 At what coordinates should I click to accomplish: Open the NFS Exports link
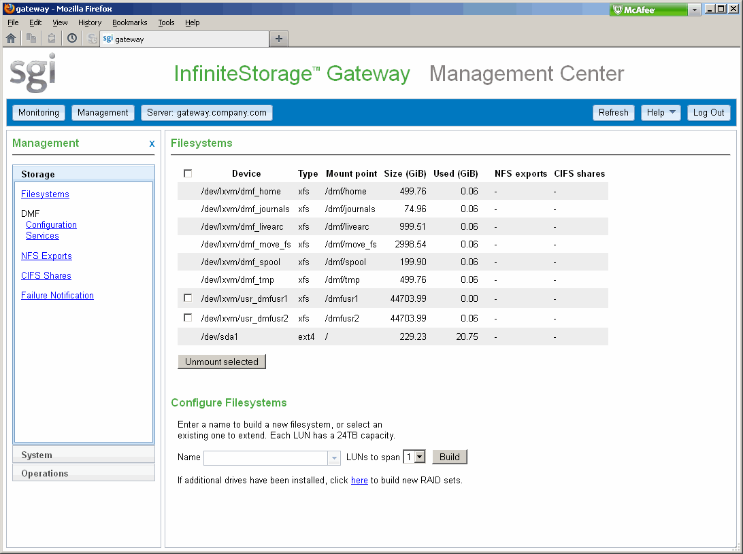[46, 256]
